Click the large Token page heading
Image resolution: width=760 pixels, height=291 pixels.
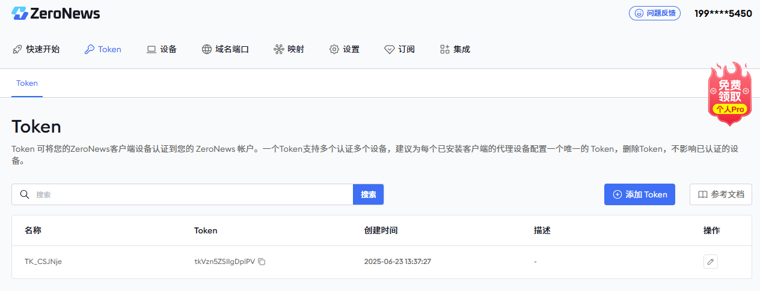[37, 127]
